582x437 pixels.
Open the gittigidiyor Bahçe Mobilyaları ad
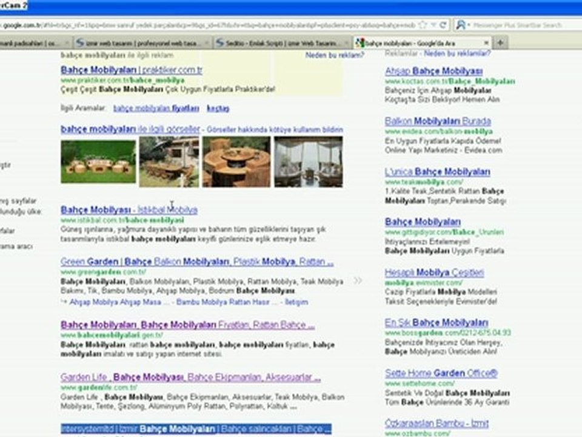[423, 222]
